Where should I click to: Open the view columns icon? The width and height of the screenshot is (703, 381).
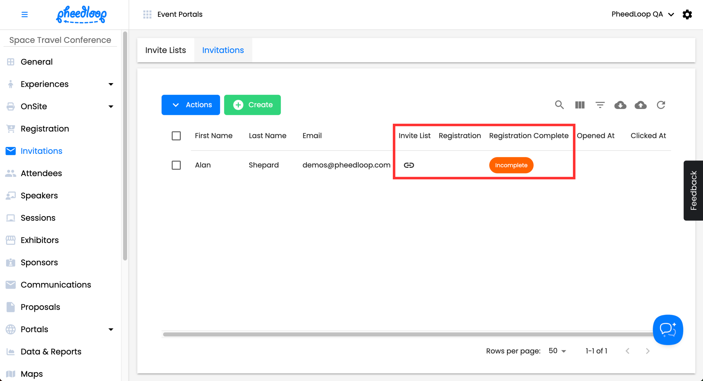tap(580, 105)
